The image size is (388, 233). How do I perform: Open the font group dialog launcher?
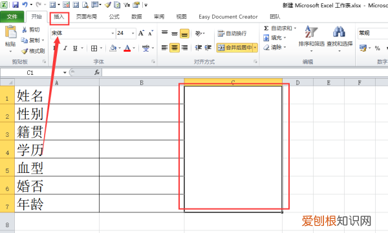pos(153,61)
